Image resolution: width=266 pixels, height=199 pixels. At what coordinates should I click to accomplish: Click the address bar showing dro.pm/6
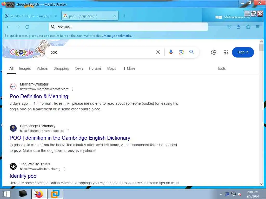click(128, 27)
